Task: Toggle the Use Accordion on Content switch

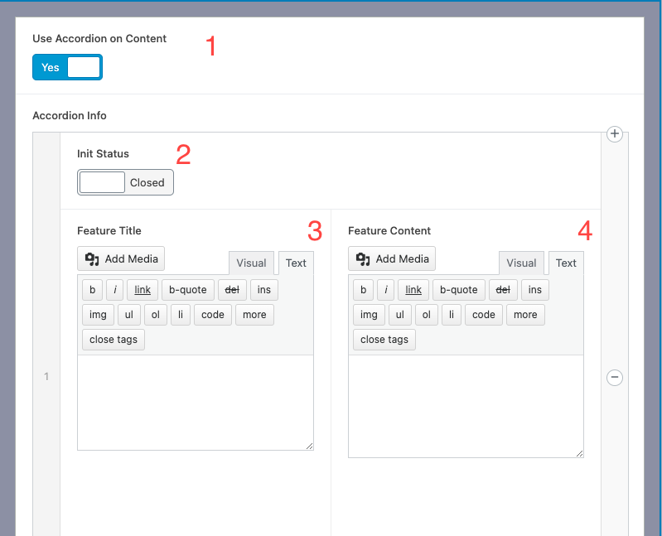Action: 67,67
